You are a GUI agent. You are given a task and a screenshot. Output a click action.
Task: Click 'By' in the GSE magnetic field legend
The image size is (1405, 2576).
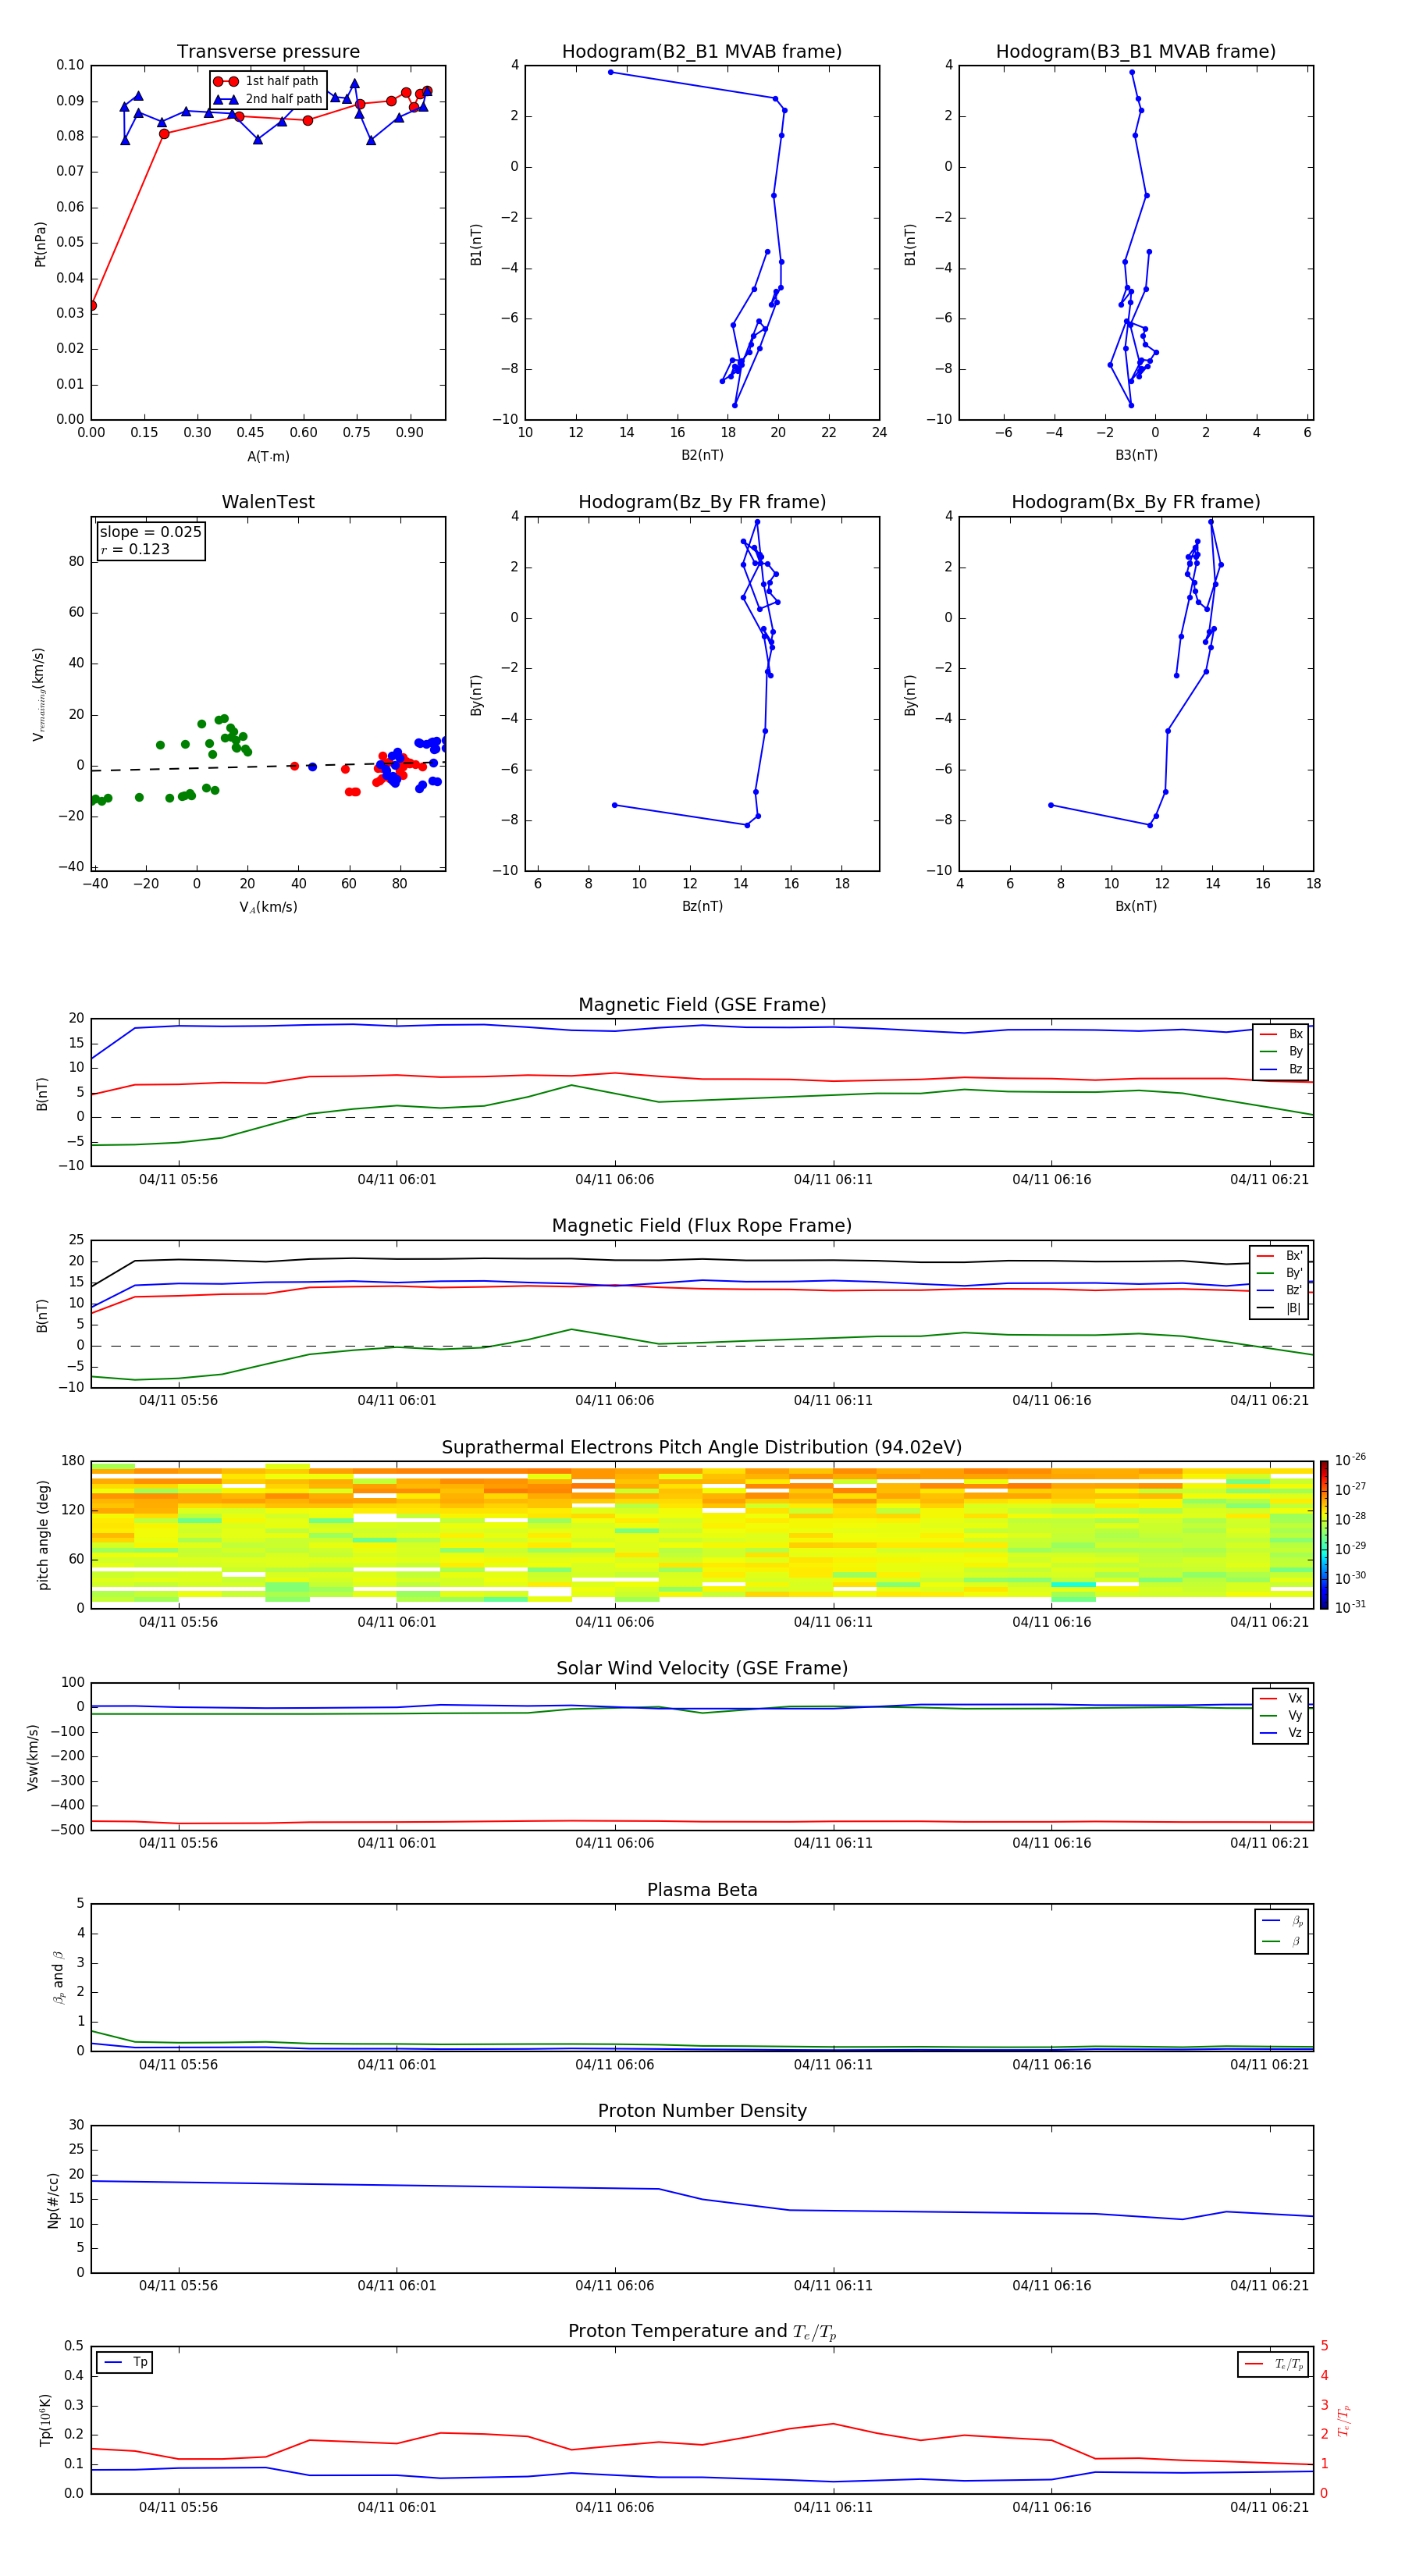coord(1282,1052)
